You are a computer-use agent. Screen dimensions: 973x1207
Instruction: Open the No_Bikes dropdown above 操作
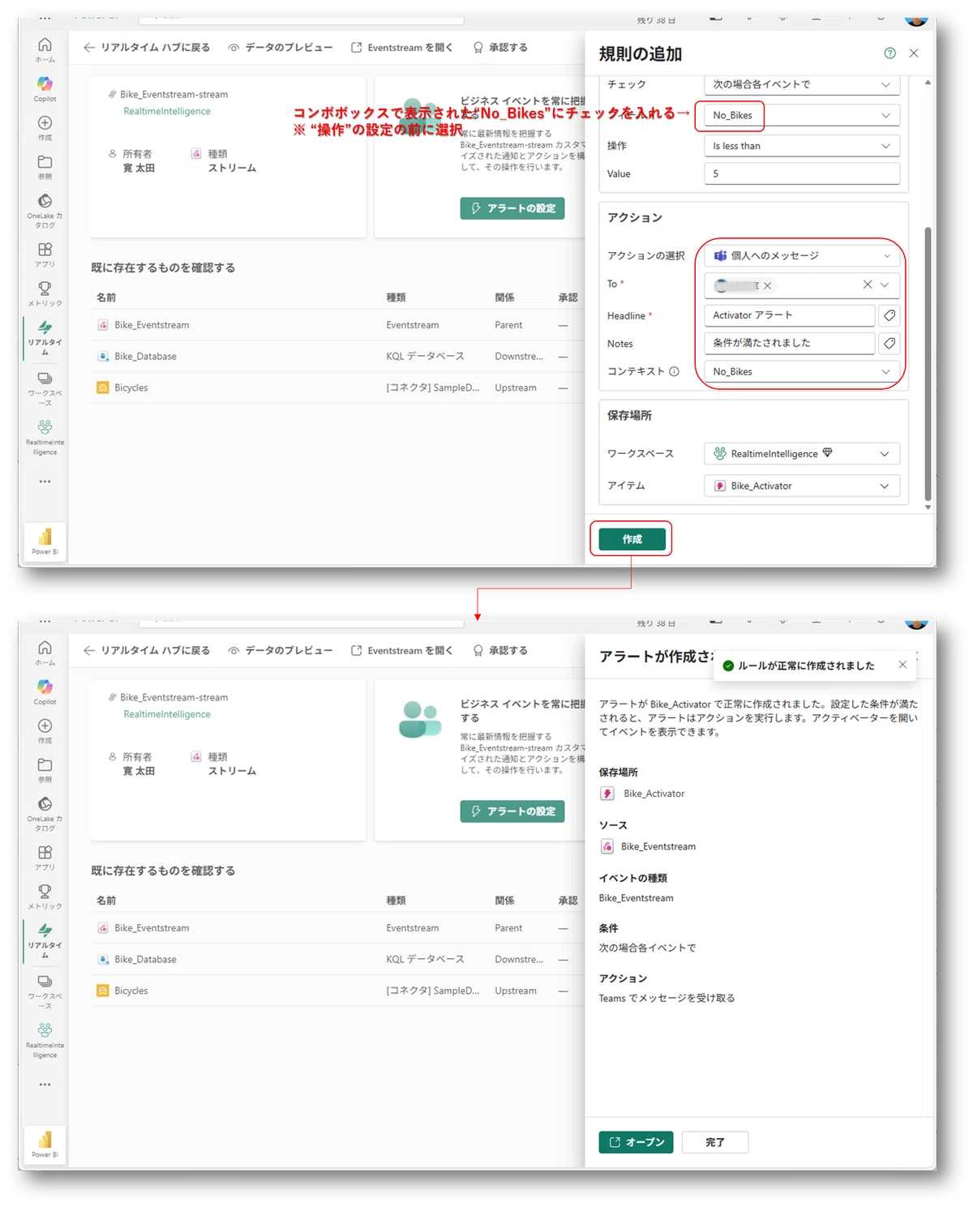(x=802, y=115)
